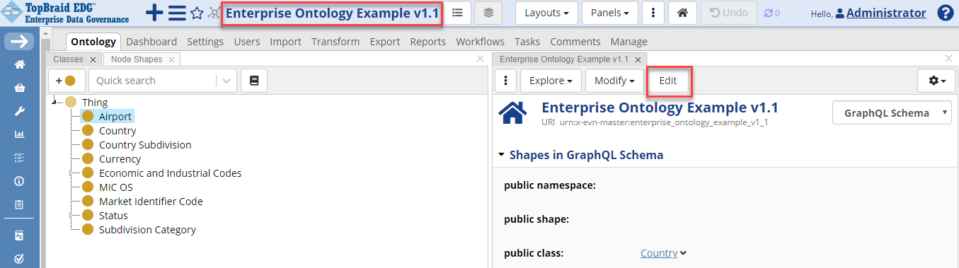Collapse the Thing tree node
Image resolution: width=959 pixels, height=268 pixels.
click(54, 103)
